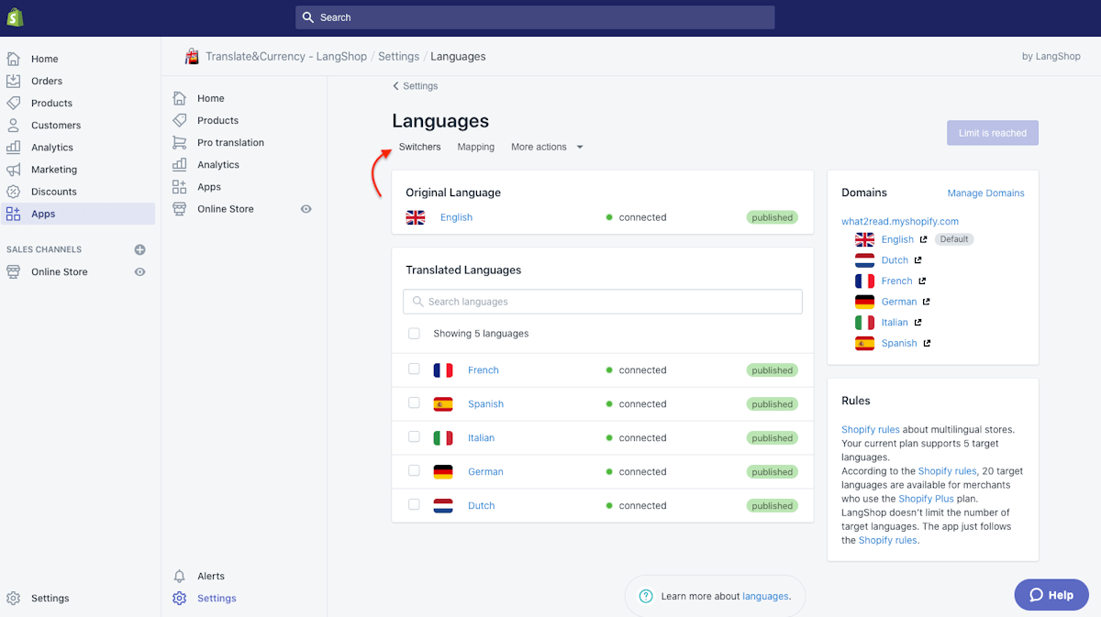The height and width of the screenshot is (617, 1101).
Task: Click 'by LangShop' text
Action: click(x=1052, y=56)
